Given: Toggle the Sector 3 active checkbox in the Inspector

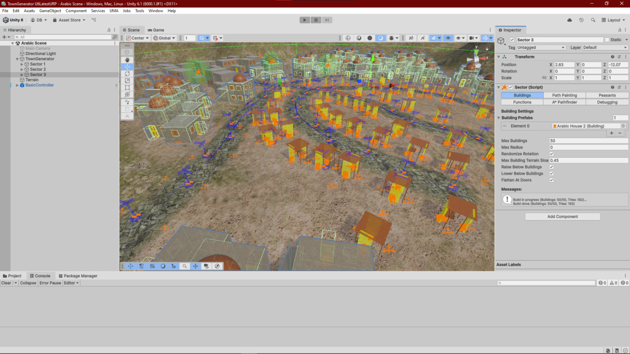Looking at the screenshot, I should coord(511,40).
